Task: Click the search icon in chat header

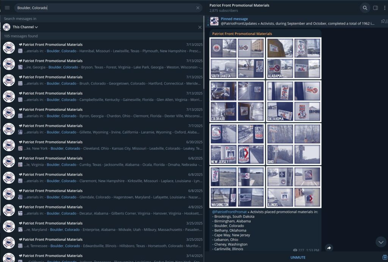Action: (x=365, y=8)
